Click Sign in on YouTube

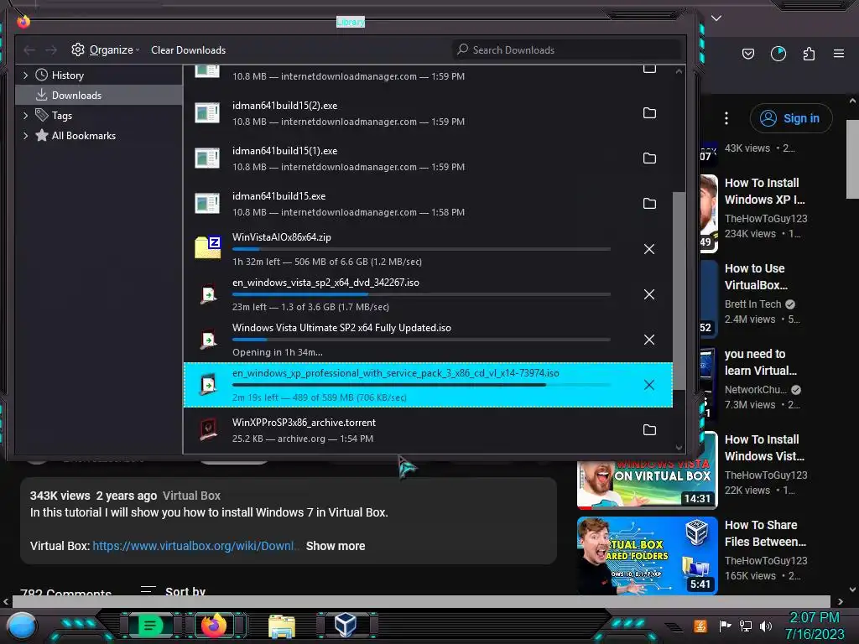(x=791, y=118)
